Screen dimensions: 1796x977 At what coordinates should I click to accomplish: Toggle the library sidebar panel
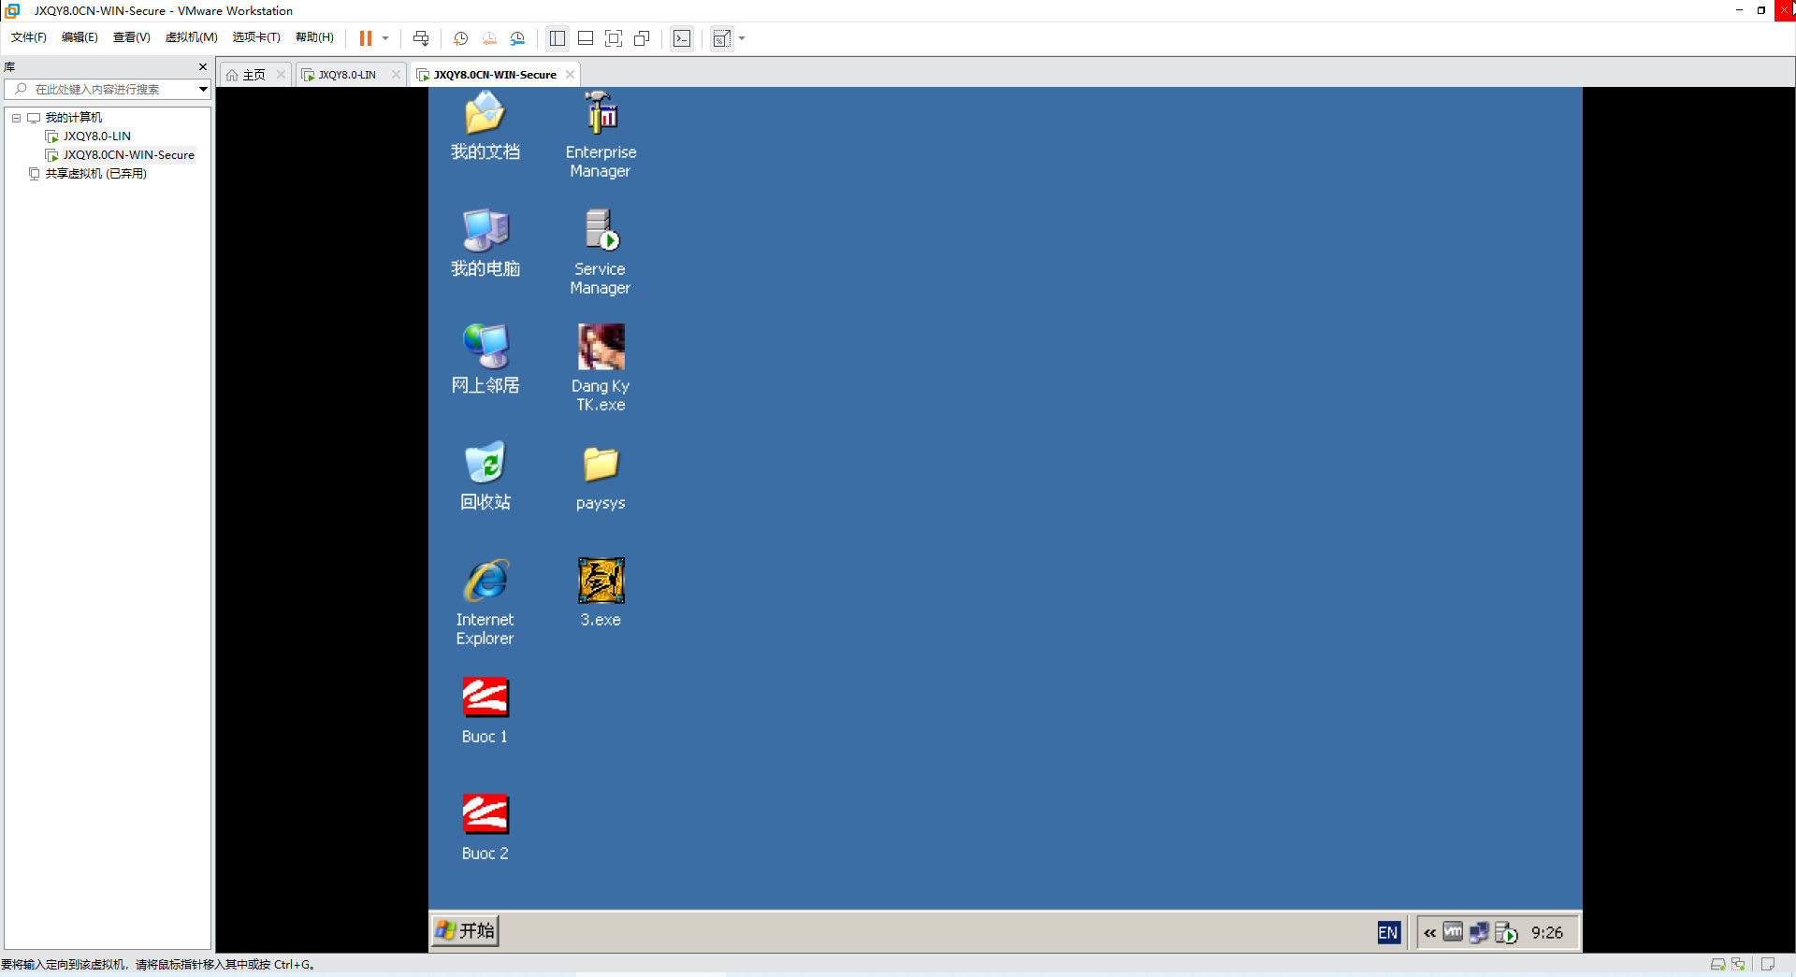[558, 38]
